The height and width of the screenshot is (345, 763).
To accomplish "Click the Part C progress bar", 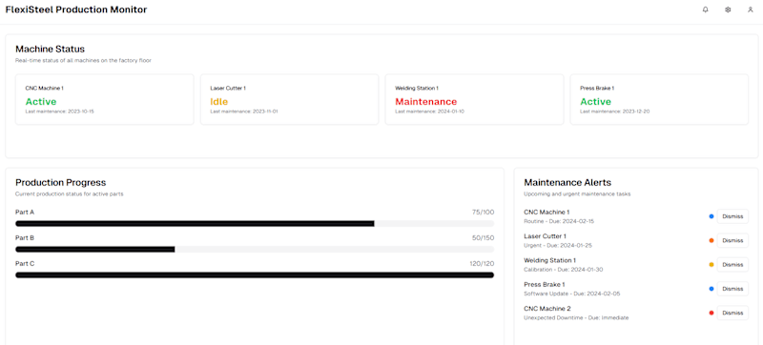I will 255,275.
